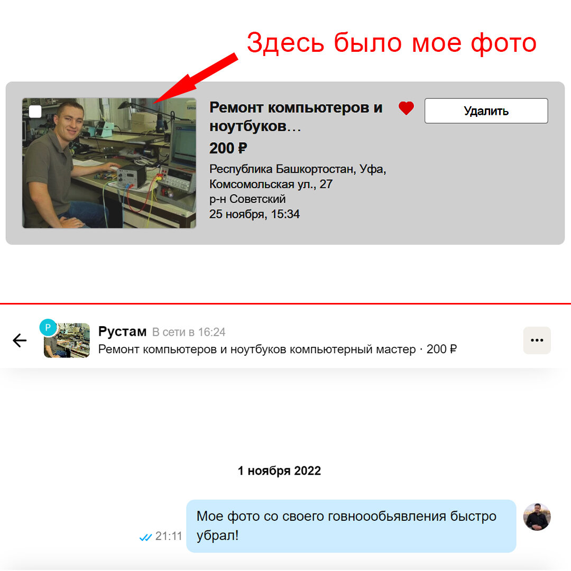Click the listing date "25 ноября, 15:34"
The image size is (571, 571).
click(x=255, y=214)
